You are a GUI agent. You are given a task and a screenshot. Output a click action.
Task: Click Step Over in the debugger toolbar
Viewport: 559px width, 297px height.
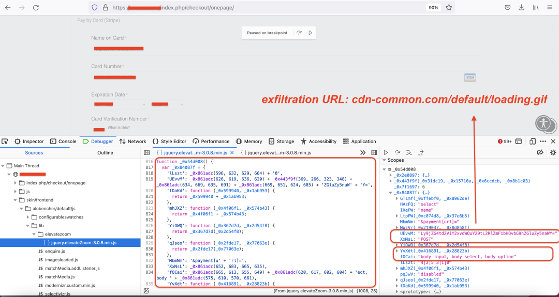coord(398,153)
